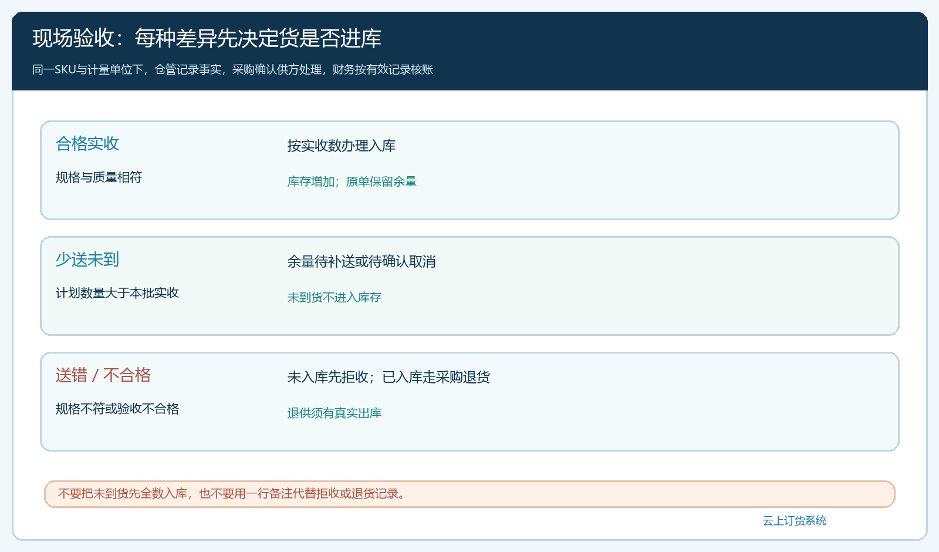
Task: Click the title 现场验收：每种差异先决定货是否进库
Action: click(207, 38)
